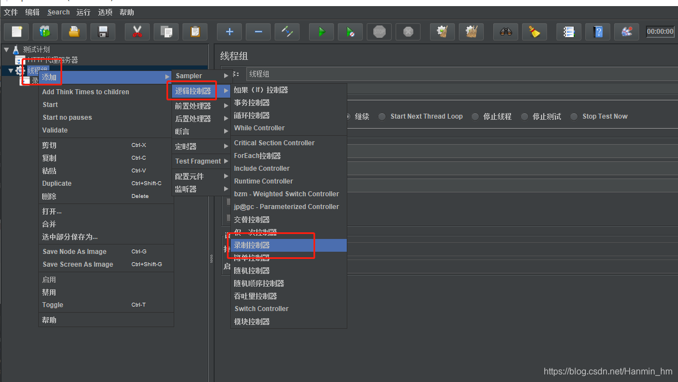
Task: Select If Controller (如果) entry
Action: pos(289,90)
